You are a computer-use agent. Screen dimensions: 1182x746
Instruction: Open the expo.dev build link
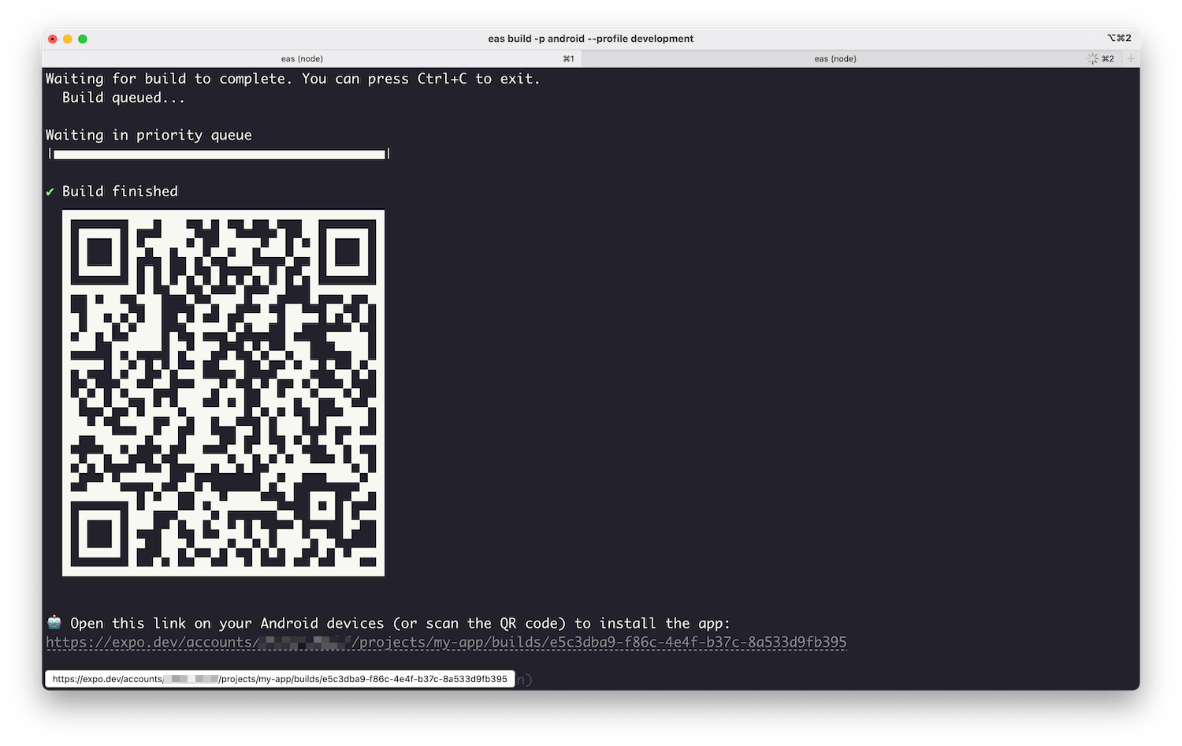[446, 642]
